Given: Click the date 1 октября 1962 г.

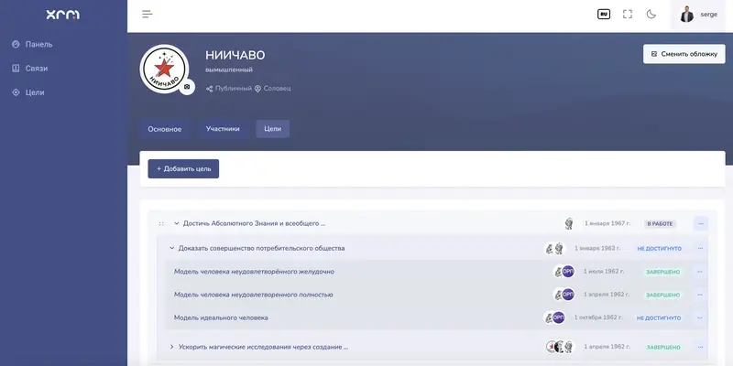Looking at the screenshot, I should click(x=598, y=318).
